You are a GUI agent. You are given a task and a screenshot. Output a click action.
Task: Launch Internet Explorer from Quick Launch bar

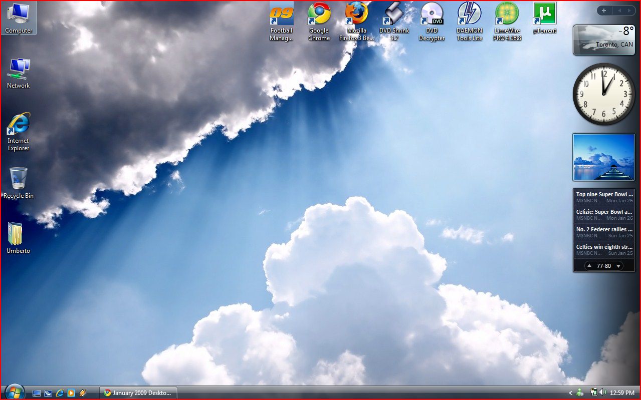[x=60, y=393]
